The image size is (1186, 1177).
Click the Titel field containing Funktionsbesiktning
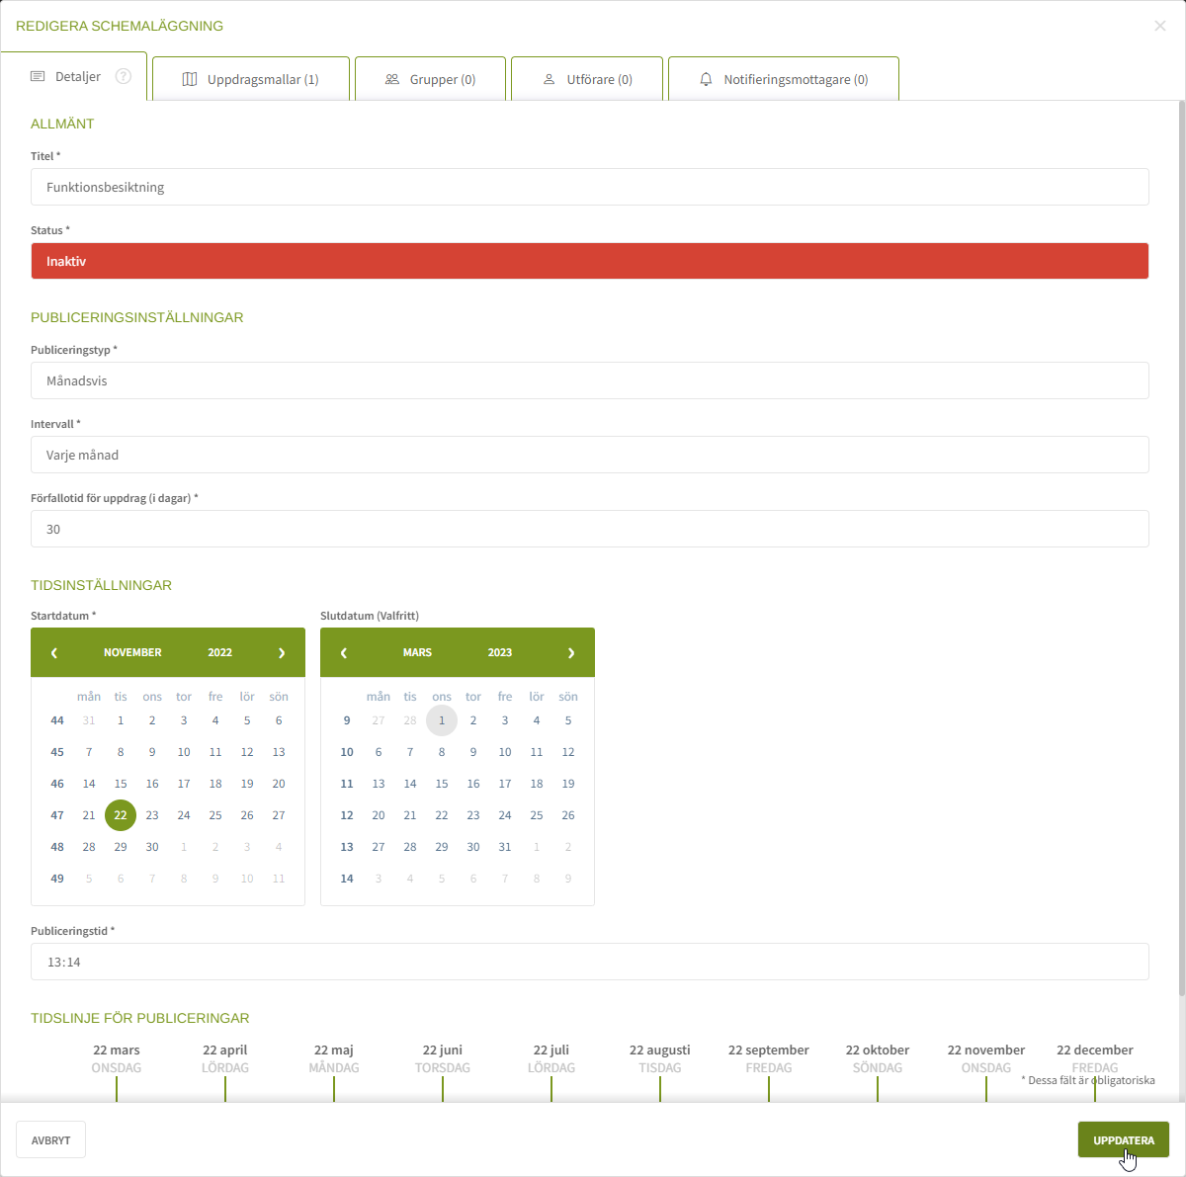click(589, 187)
